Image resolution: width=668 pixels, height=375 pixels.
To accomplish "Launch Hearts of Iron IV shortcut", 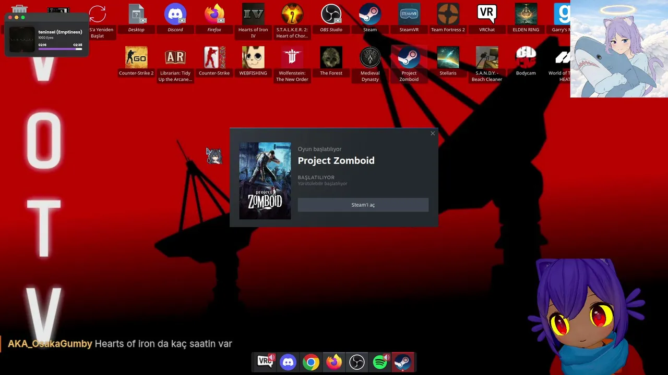I will click(x=253, y=21).
